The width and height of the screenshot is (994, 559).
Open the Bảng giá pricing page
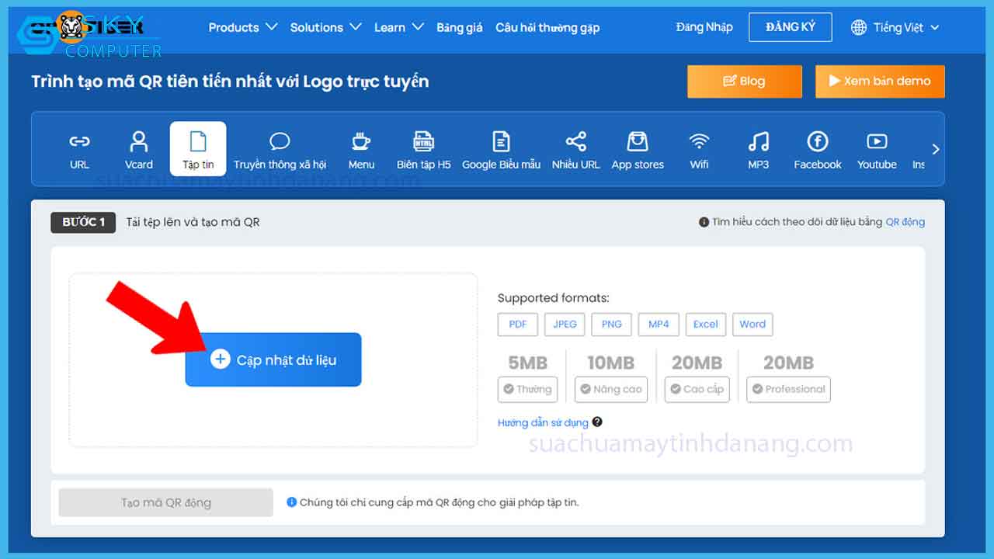[459, 27]
